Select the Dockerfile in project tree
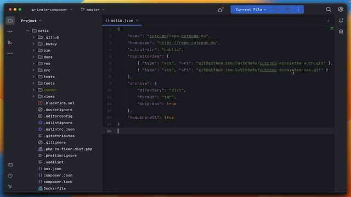The height and width of the screenshot is (197, 351). 55,188
